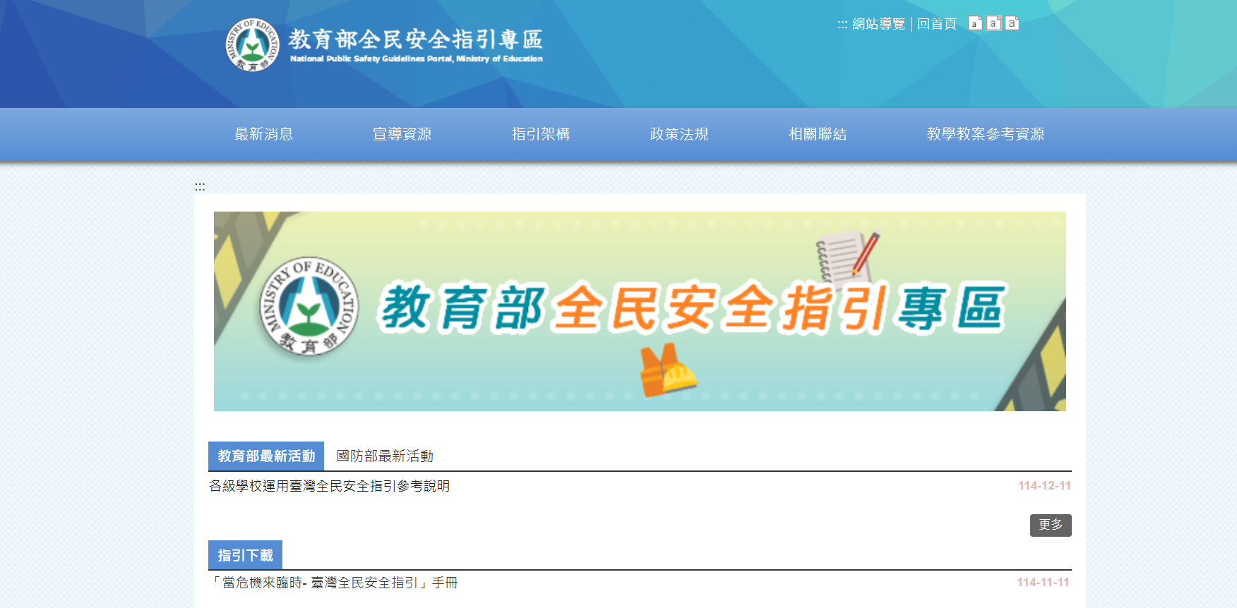Set page font size to medium
Screen dimensions: 1237x608
pyautogui.click(x=993, y=23)
